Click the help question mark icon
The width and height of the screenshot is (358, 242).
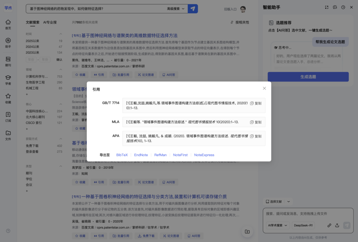(x=8, y=231)
